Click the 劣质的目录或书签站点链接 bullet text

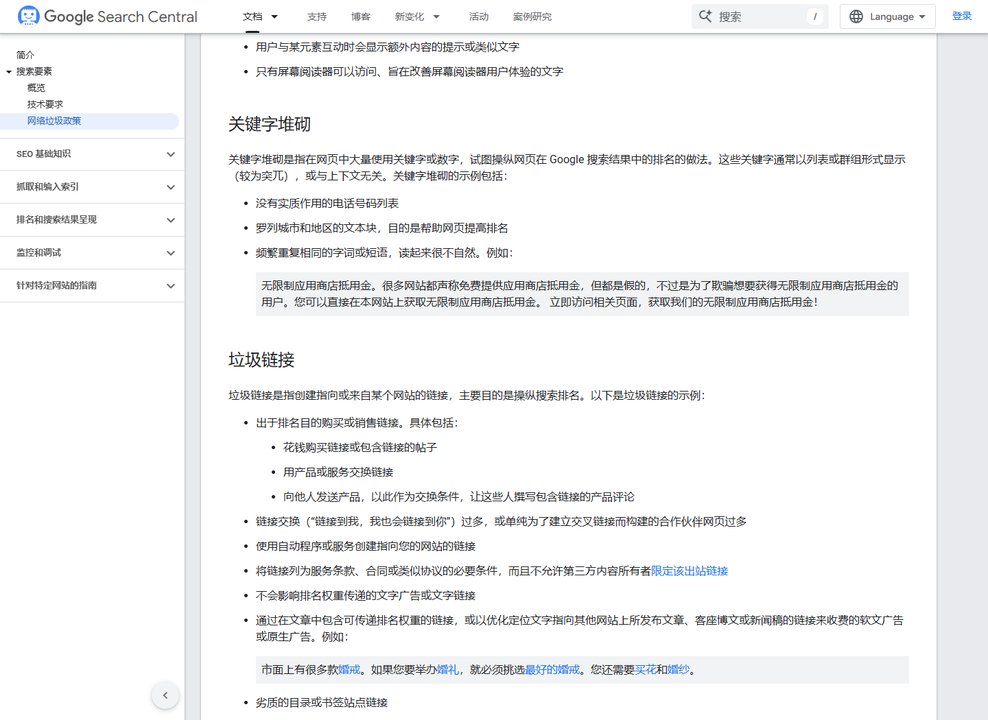(x=322, y=703)
